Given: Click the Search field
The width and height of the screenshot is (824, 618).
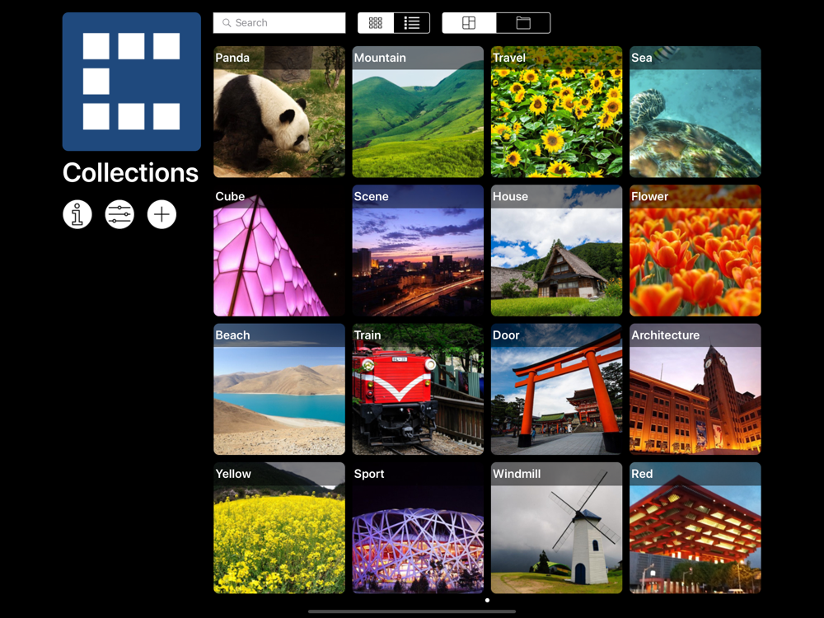Looking at the screenshot, I should click(x=279, y=23).
